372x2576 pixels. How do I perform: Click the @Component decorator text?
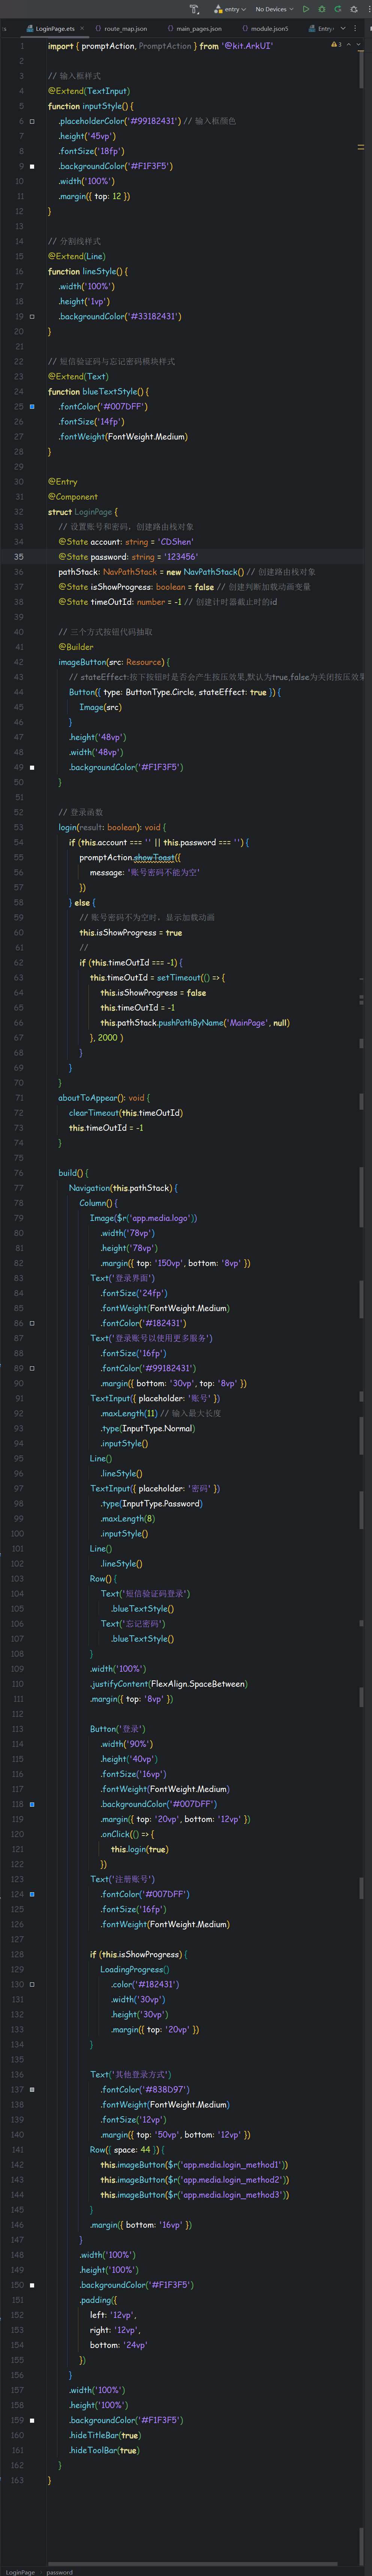pos(73,497)
